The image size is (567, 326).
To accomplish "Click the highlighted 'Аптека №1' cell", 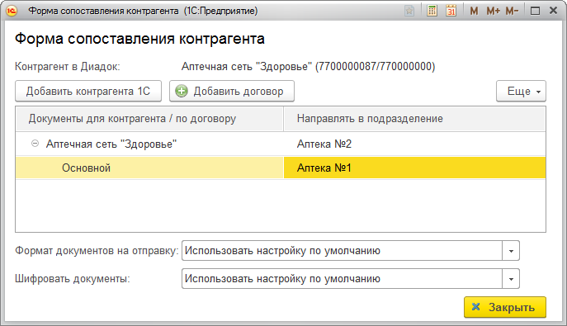I will 415,168.
